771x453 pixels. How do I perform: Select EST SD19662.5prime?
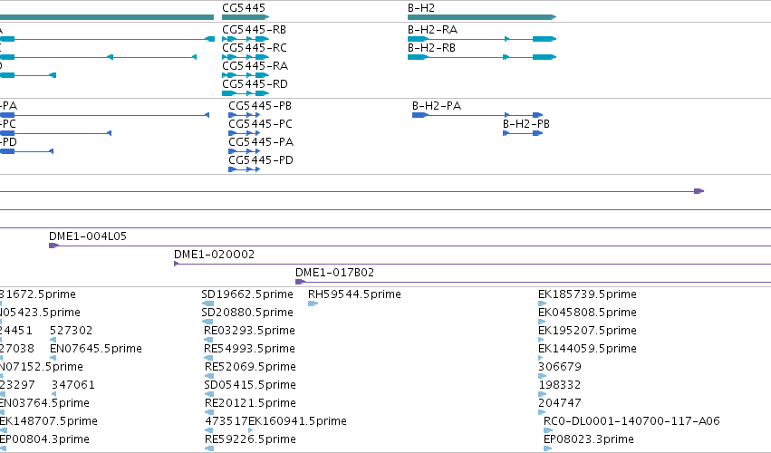(246, 294)
